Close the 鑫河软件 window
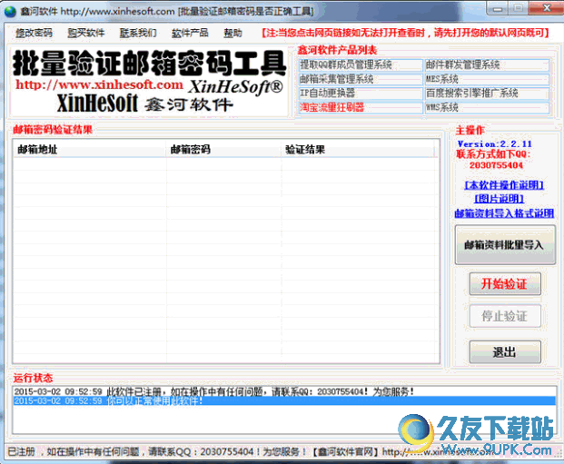 tap(546, 8)
